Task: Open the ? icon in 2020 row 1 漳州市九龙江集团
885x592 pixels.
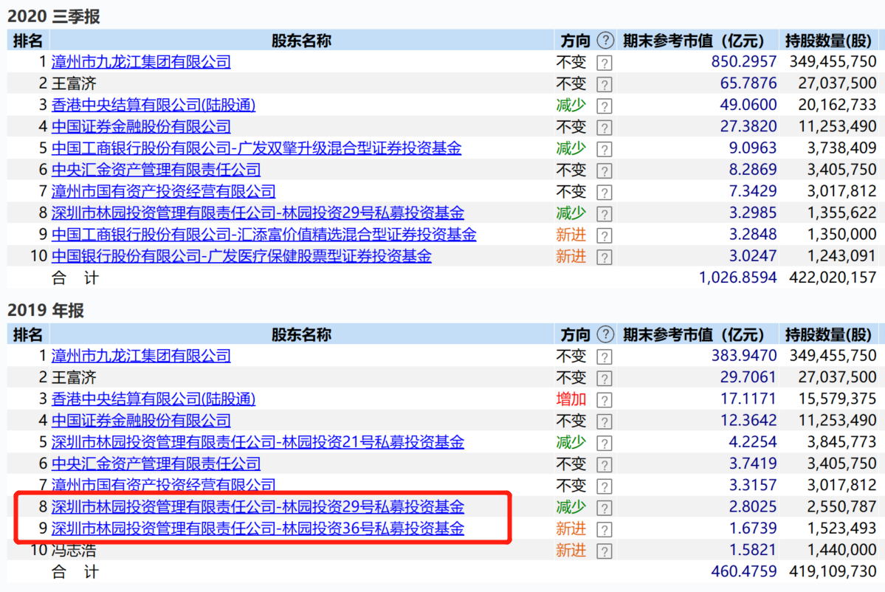Action: (x=604, y=63)
